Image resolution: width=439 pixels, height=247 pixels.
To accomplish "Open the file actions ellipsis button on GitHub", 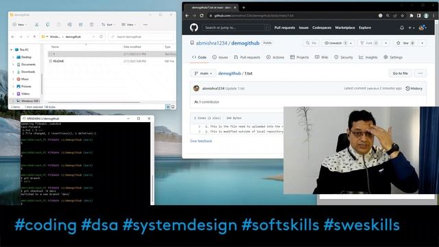I will 420,73.
